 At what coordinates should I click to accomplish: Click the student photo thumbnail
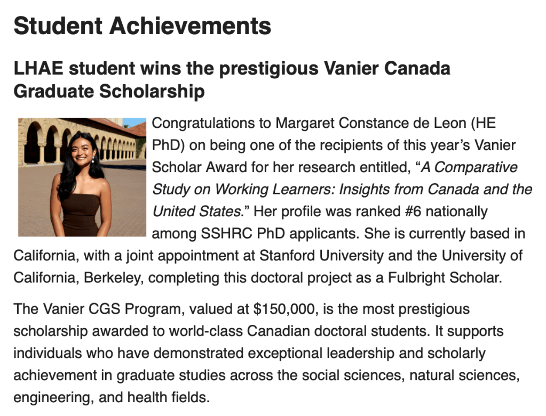tap(82, 177)
